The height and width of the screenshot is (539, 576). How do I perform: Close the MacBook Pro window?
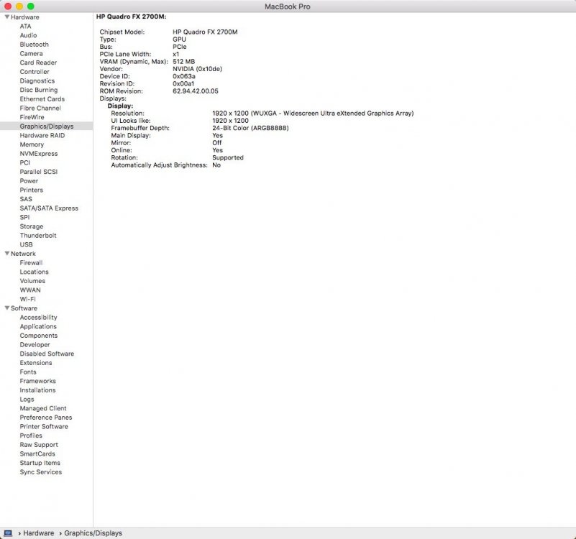[x=8, y=6]
